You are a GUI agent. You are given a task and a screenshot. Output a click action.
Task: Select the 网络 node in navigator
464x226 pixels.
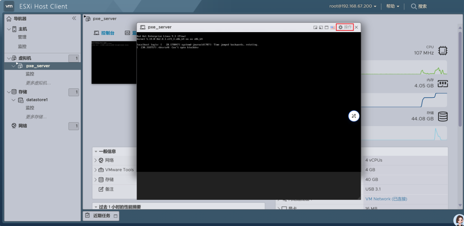[23, 126]
